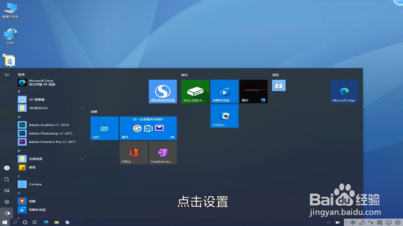Open Cortana from the app list
403x226 pixels.
point(50,184)
